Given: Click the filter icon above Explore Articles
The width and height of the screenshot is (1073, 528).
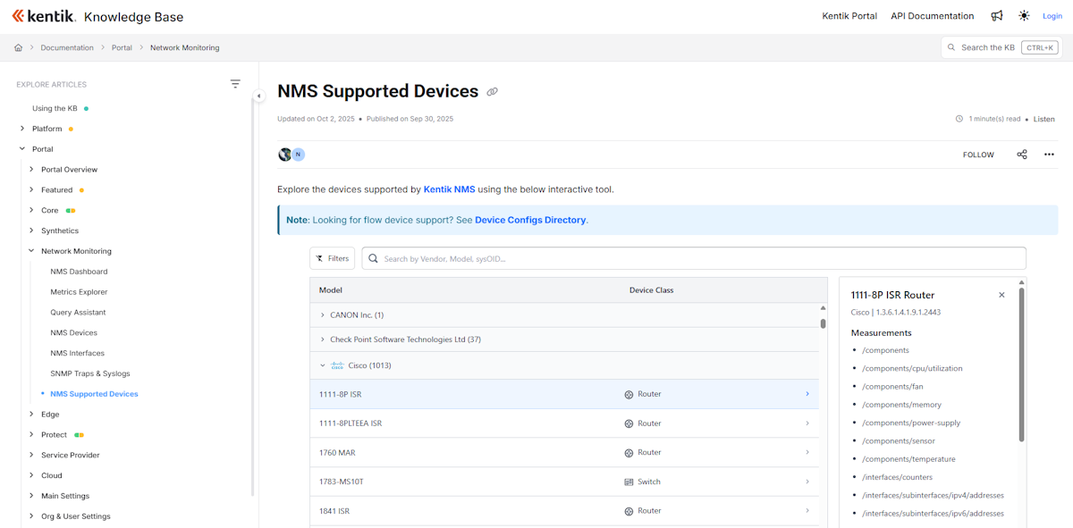Looking at the screenshot, I should (235, 83).
